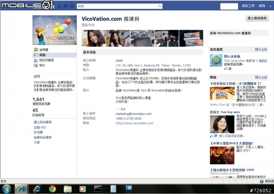The height and width of the screenshot is (194, 274).
Task: Go to 首頁 in the header
Action: tap(262, 6)
